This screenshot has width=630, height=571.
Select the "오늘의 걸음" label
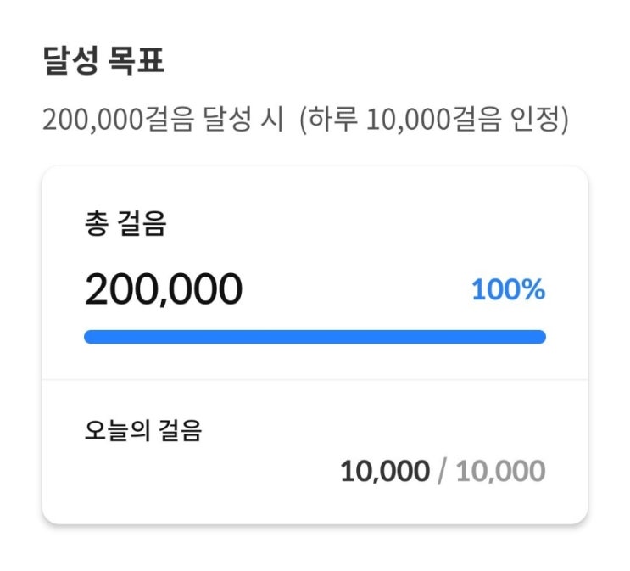click(142, 431)
